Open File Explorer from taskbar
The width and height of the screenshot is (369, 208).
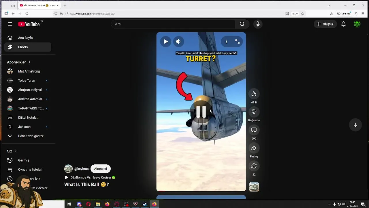[98, 204]
